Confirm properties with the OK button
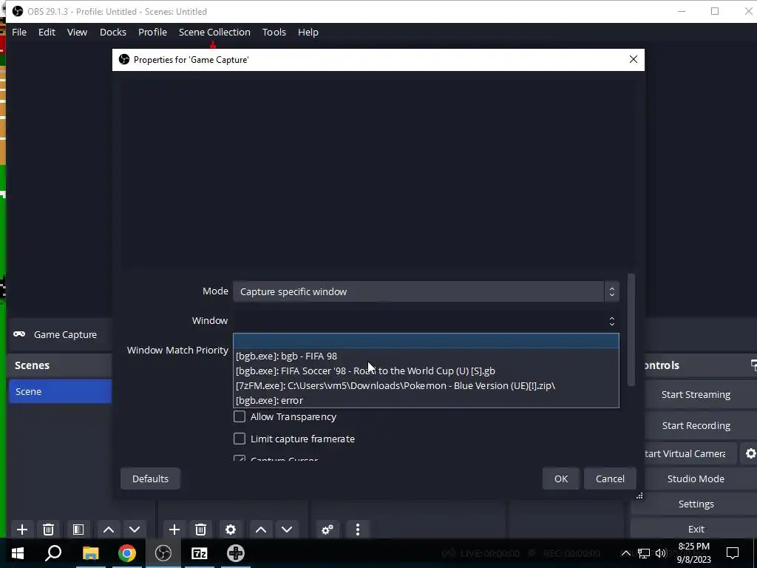Screen dimensions: 757x568 pyautogui.click(x=561, y=479)
